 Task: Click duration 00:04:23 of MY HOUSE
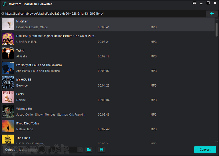104,85
